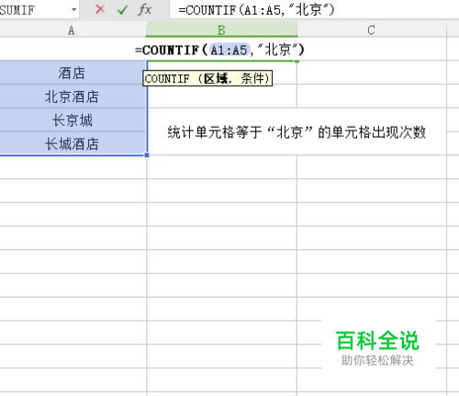The width and height of the screenshot is (459, 396).
Task: Select column B header
Action: coord(221,29)
